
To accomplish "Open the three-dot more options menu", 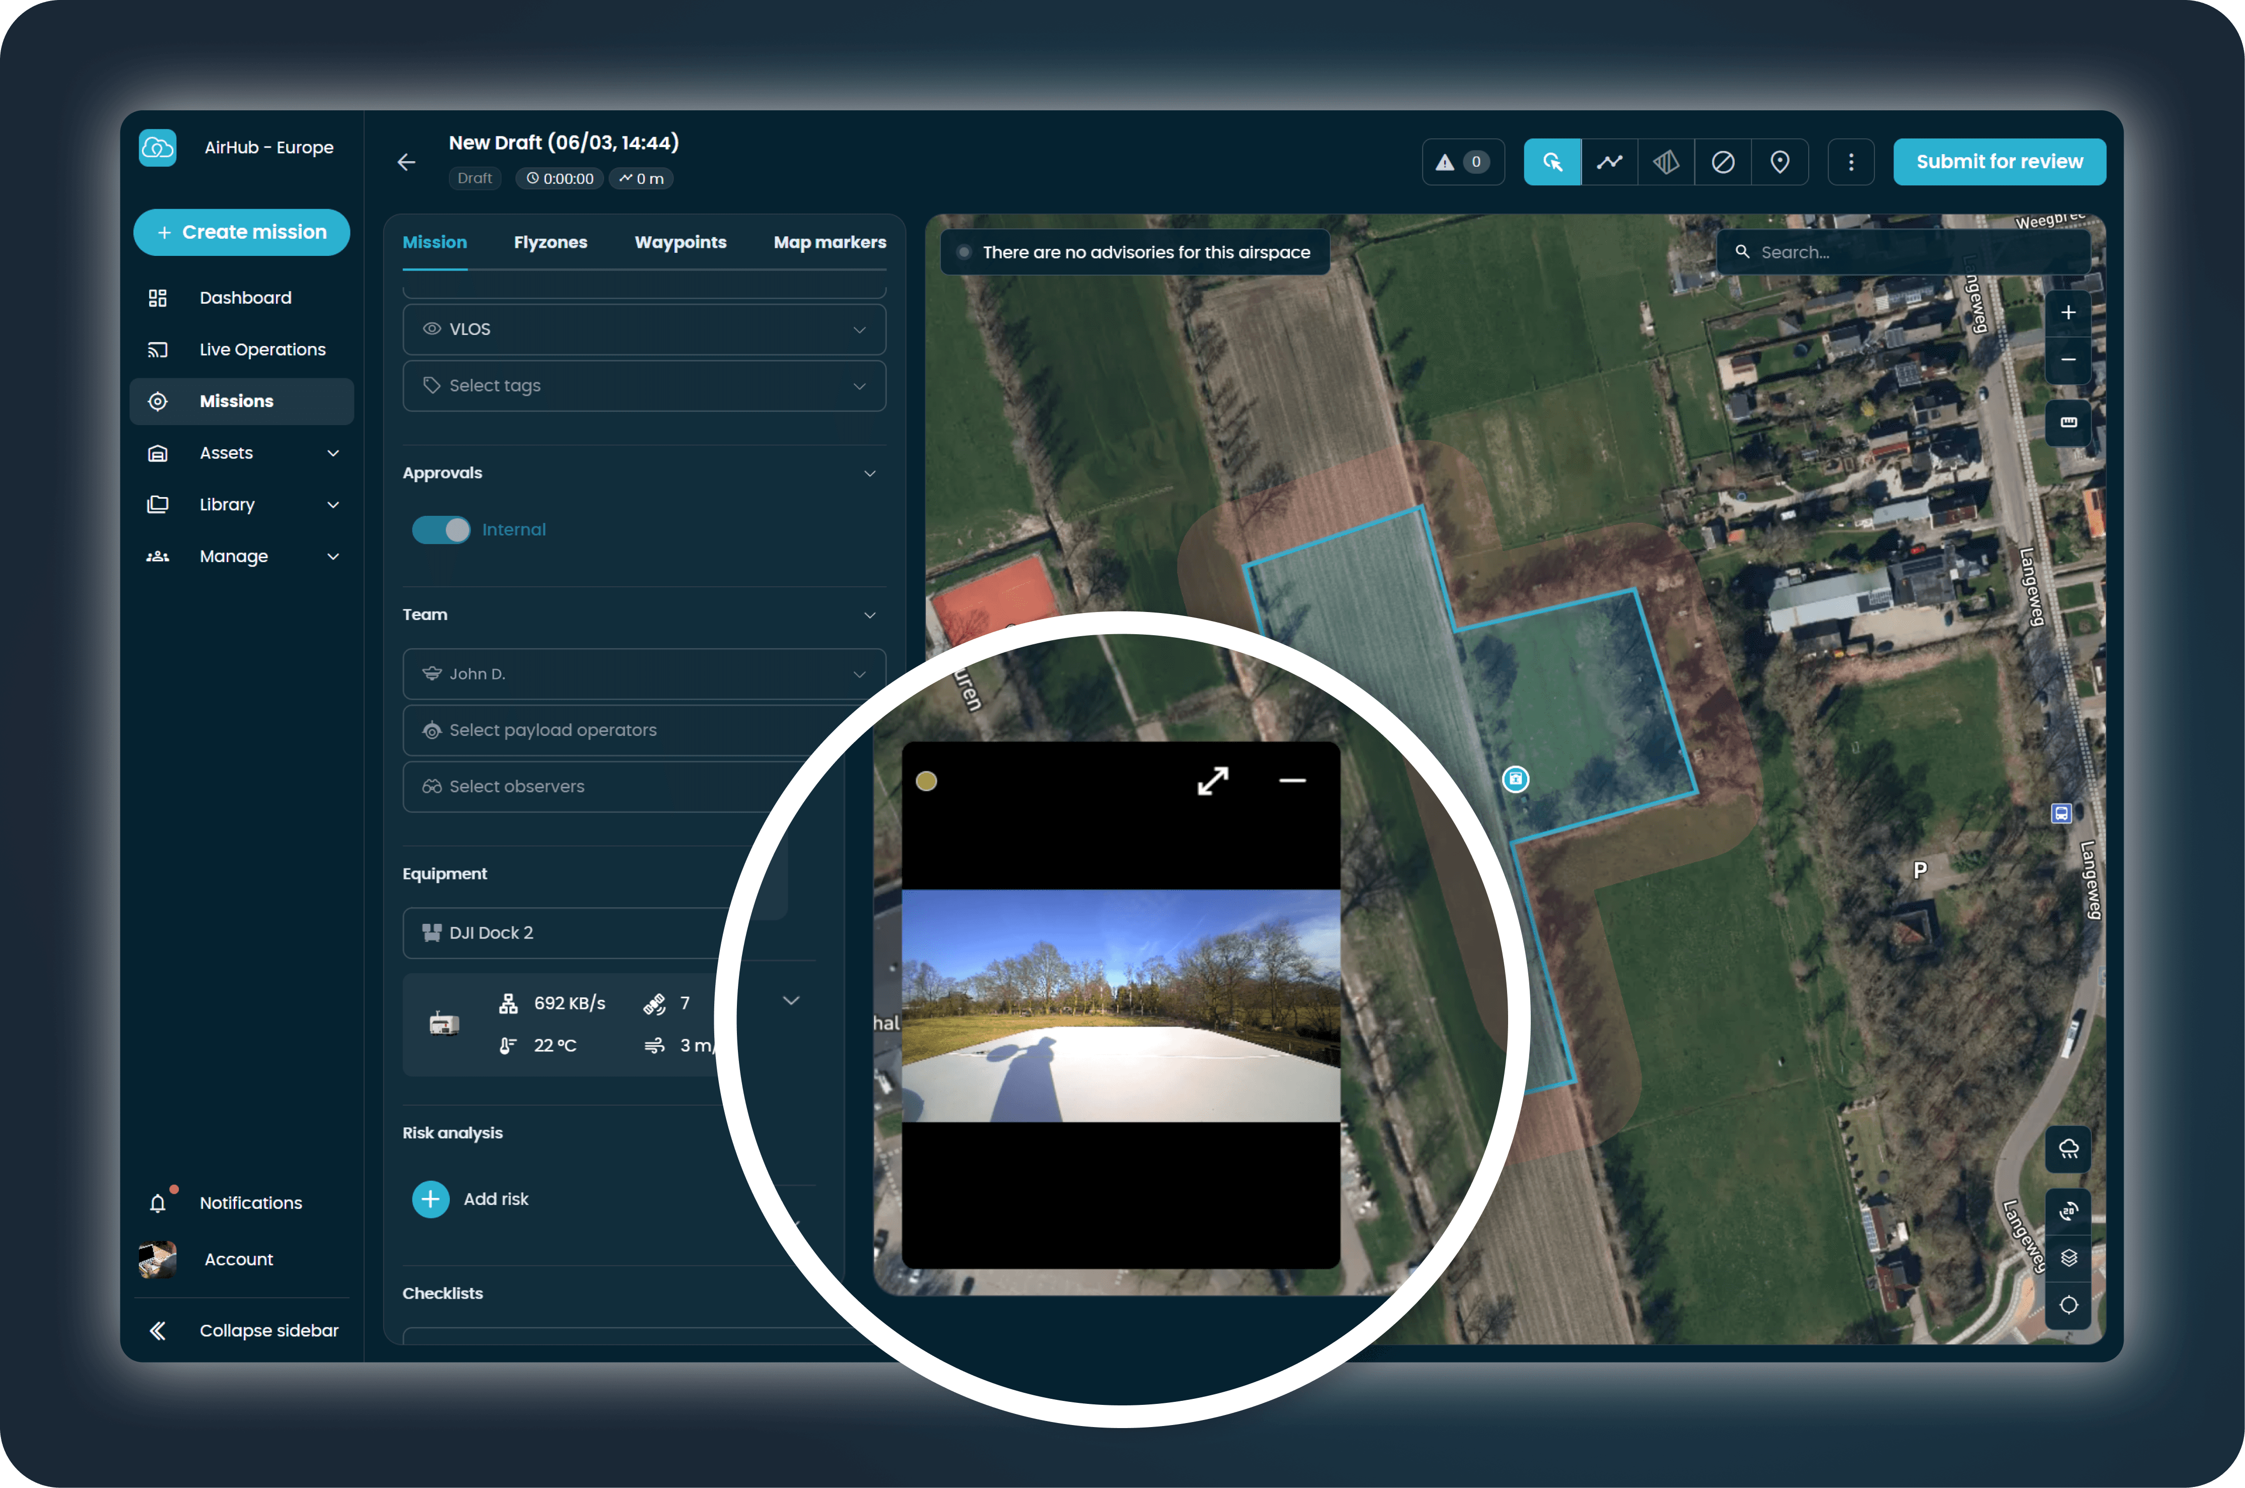I will click(x=1850, y=162).
